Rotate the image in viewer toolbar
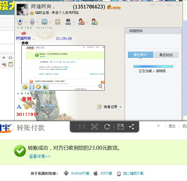Viewport: 187px width, 181px height. tap(107, 127)
